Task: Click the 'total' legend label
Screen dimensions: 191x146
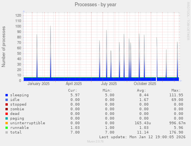Action: [16, 132]
